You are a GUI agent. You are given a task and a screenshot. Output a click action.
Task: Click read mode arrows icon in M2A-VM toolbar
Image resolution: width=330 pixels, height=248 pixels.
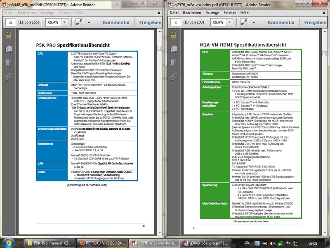[x=244, y=22]
